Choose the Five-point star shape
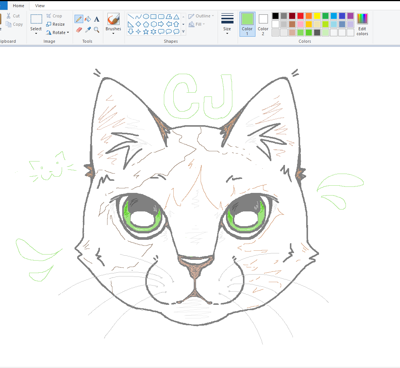Image resolution: width=400 pixels, height=368 pixels. point(146,32)
